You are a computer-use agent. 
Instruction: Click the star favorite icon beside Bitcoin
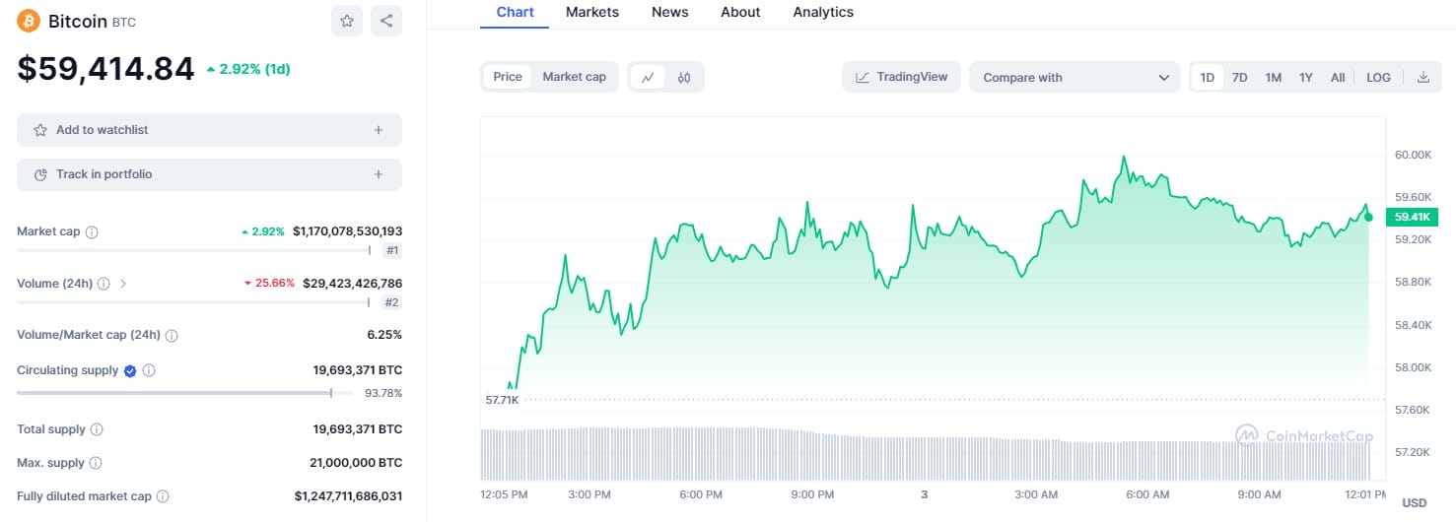[347, 21]
